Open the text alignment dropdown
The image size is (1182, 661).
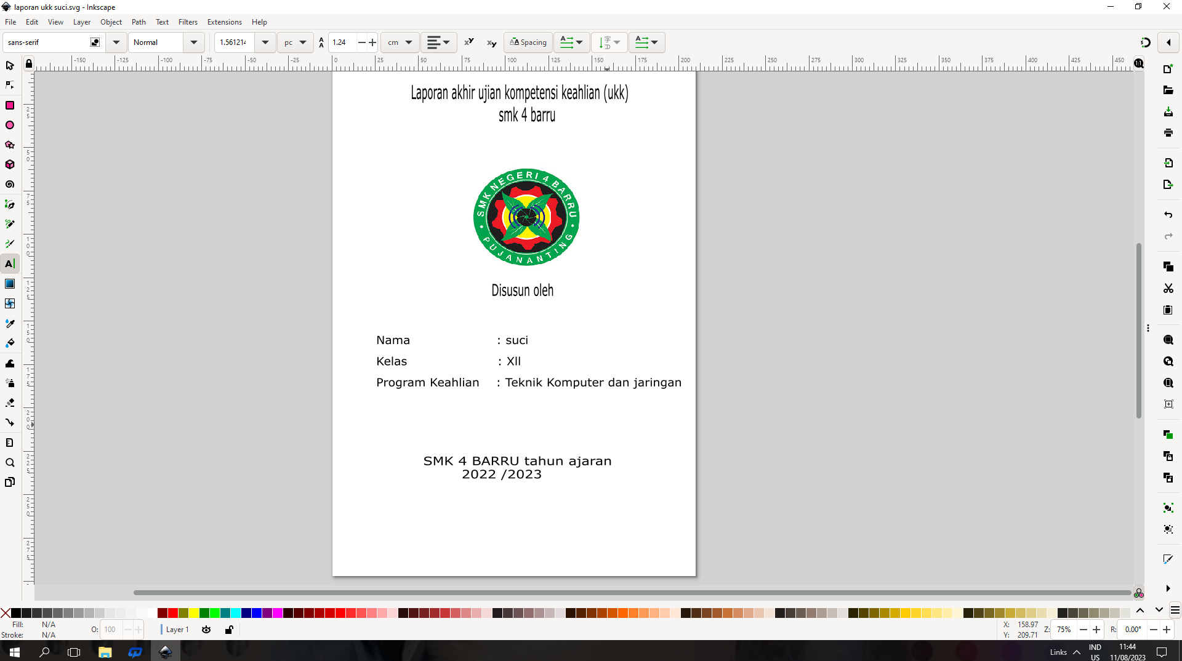point(438,42)
